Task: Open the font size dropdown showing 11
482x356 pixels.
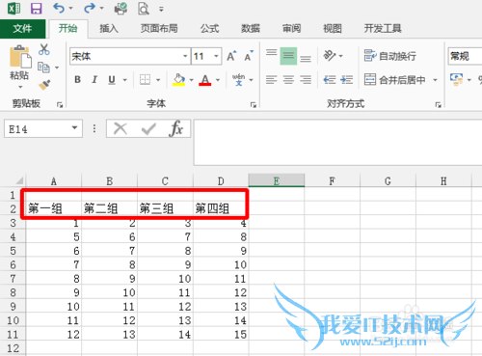Action: tap(216, 56)
